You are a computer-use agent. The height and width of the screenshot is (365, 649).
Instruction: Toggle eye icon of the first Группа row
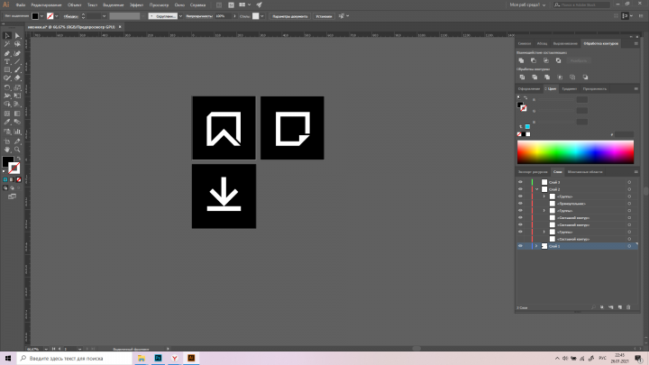point(520,196)
